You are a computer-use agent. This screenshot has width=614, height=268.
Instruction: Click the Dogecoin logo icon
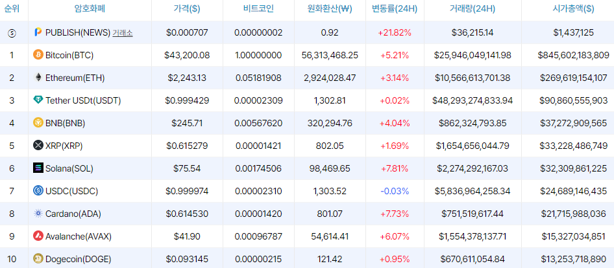click(38, 259)
